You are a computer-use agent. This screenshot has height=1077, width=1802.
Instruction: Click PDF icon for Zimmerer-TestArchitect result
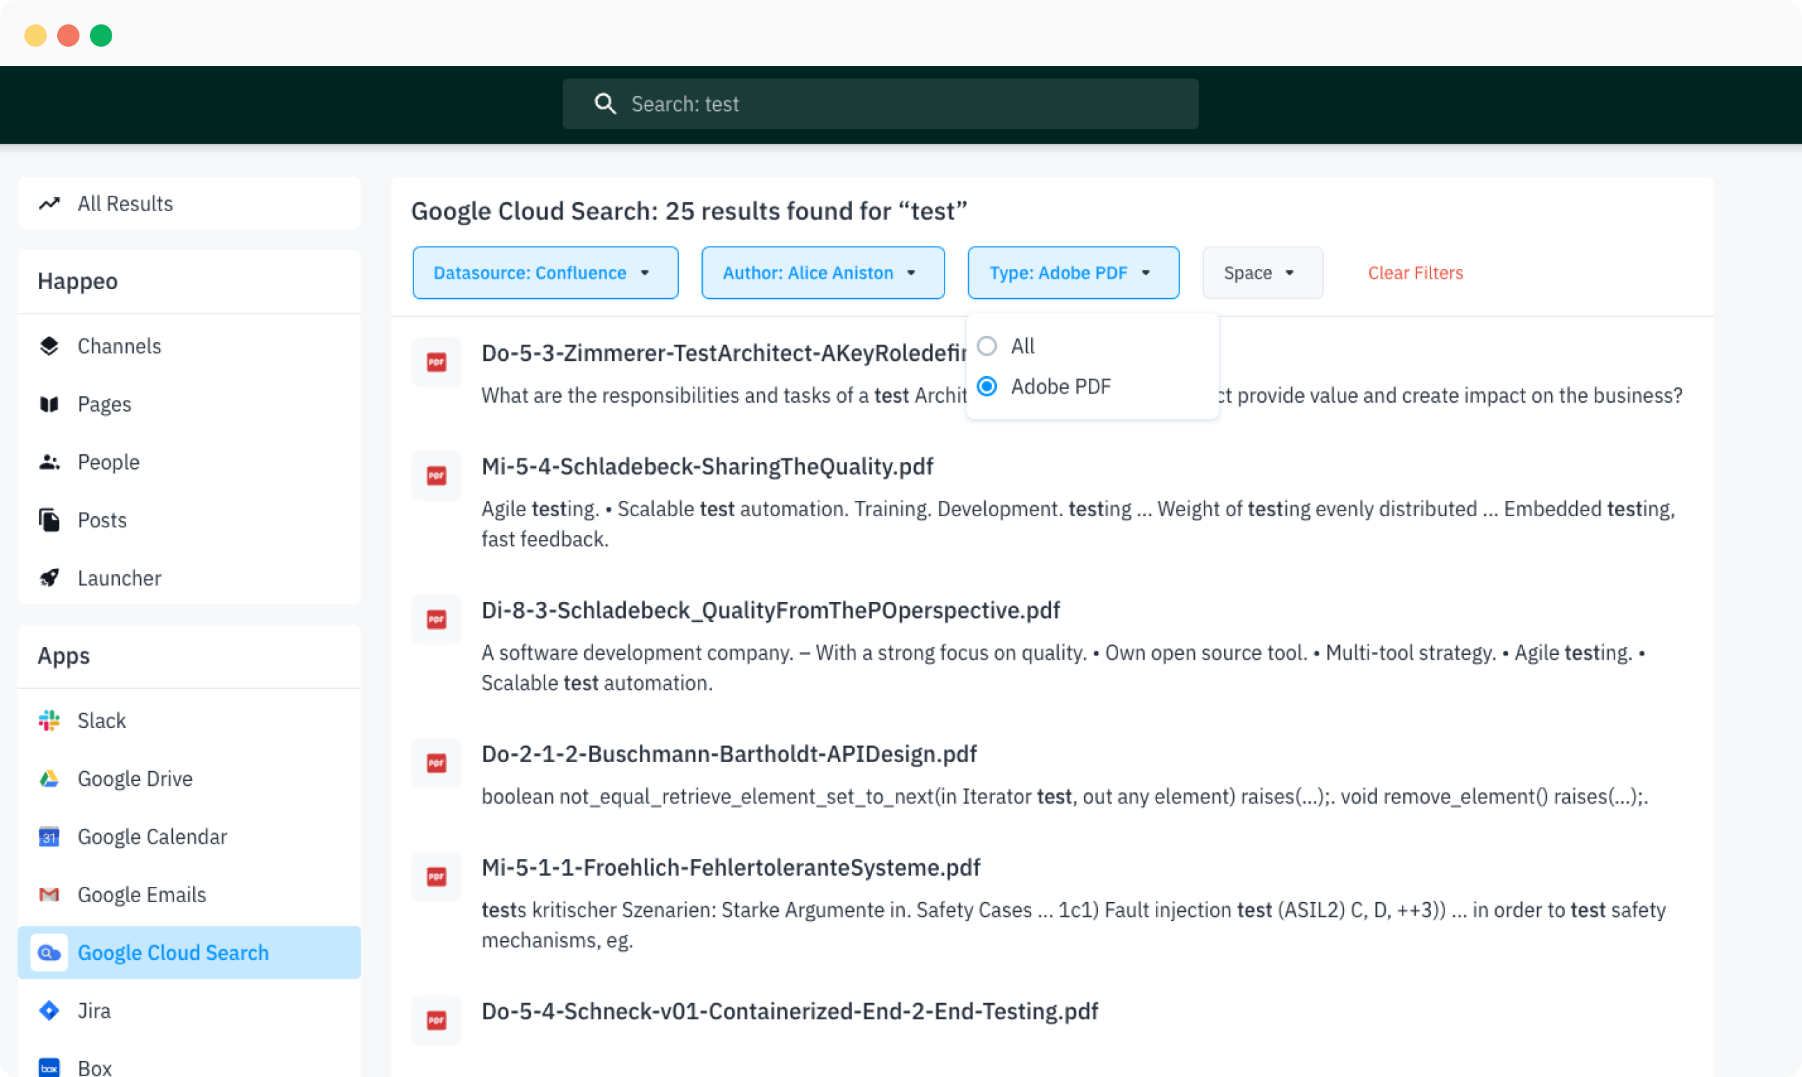click(x=436, y=362)
